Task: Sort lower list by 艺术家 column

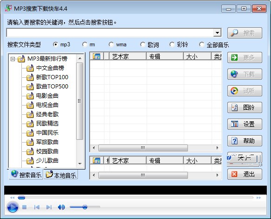Action: (x=128, y=161)
